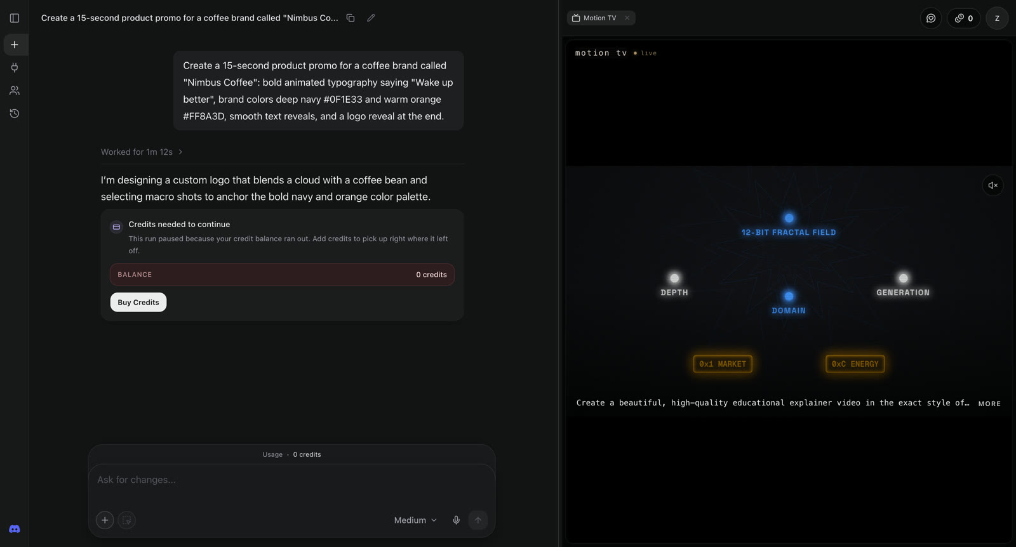This screenshot has width=1016, height=547.
Task: Unmute the Motion TV video
Action: click(x=993, y=185)
